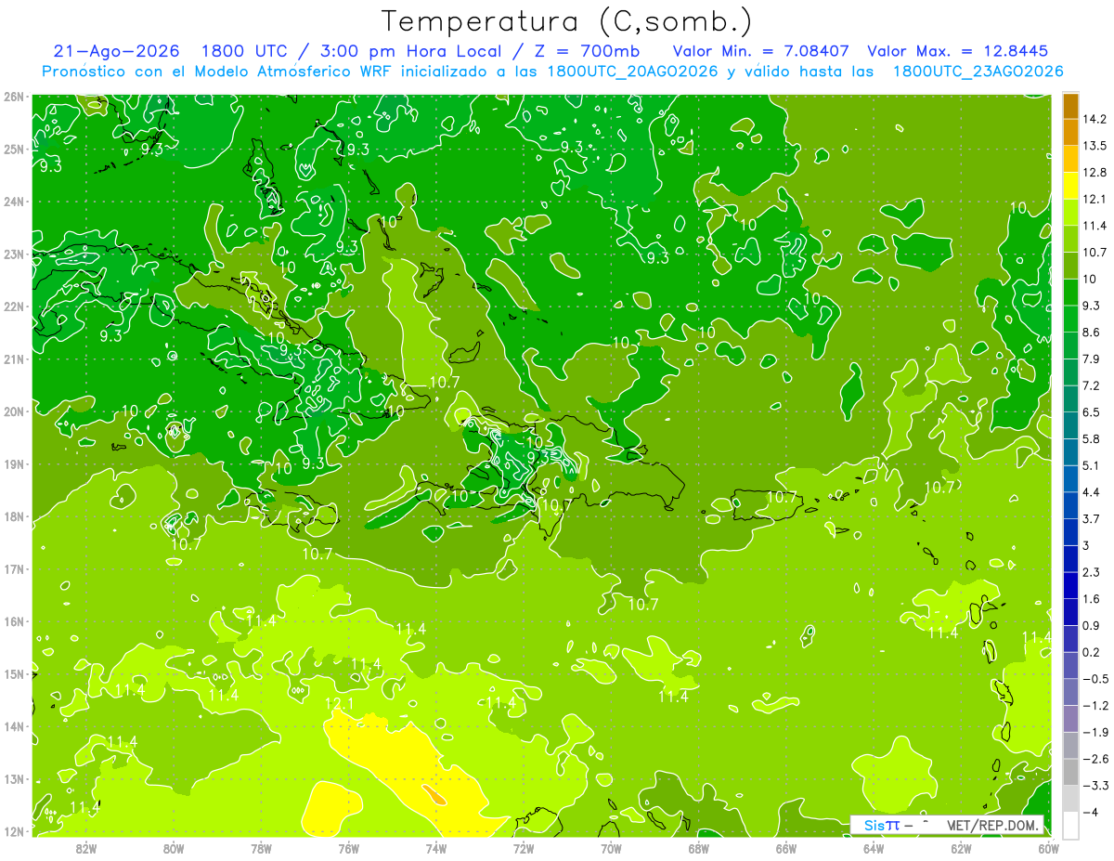The image size is (1114, 861).
Task: Click the '26N' latitude axis label
Action: pos(14,97)
